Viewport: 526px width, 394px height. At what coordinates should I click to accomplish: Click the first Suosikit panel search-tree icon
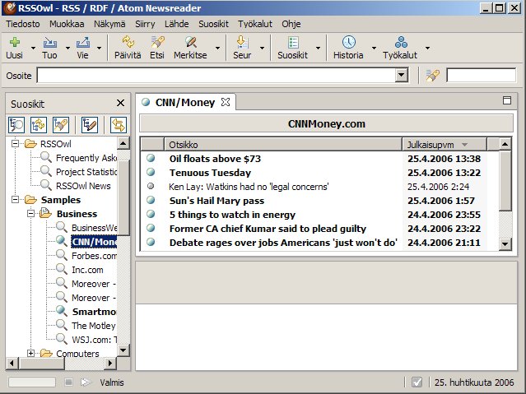[x=16, y=125]
